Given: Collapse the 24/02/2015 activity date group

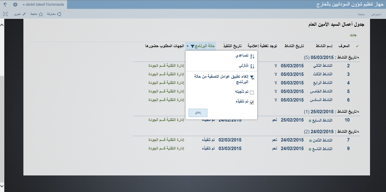Looking at the screenshot, I should (x=358, y=132).
